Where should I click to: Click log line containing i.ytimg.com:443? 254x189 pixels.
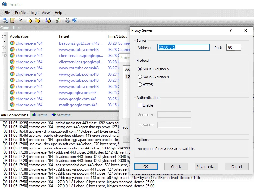point(61,127)
